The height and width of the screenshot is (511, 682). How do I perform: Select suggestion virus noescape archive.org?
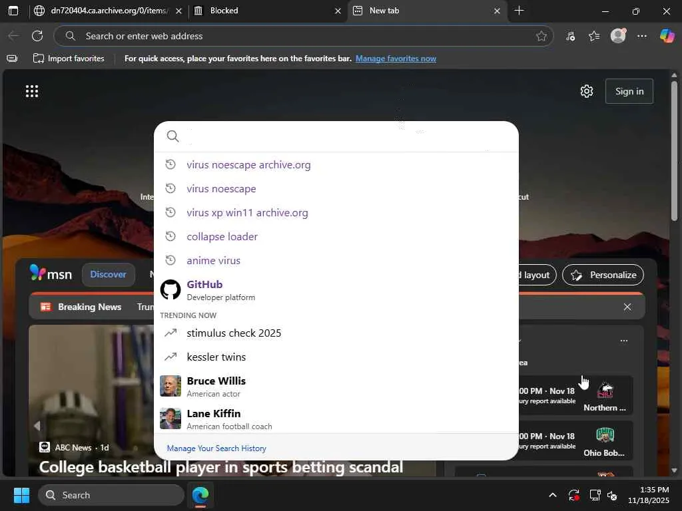click(x=336, y=165)
